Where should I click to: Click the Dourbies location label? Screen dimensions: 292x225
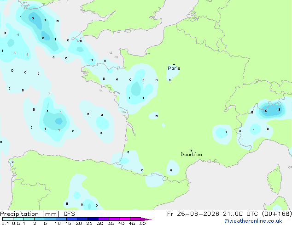191,154
